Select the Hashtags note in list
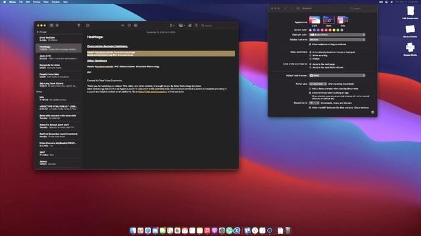Image resolution: width=421 pixels, height=236 pixels. tap(59, 48)
